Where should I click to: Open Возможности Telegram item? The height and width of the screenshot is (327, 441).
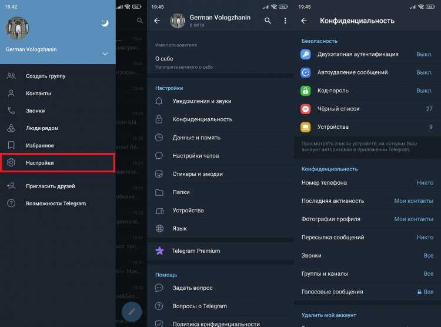pos(58,203)
